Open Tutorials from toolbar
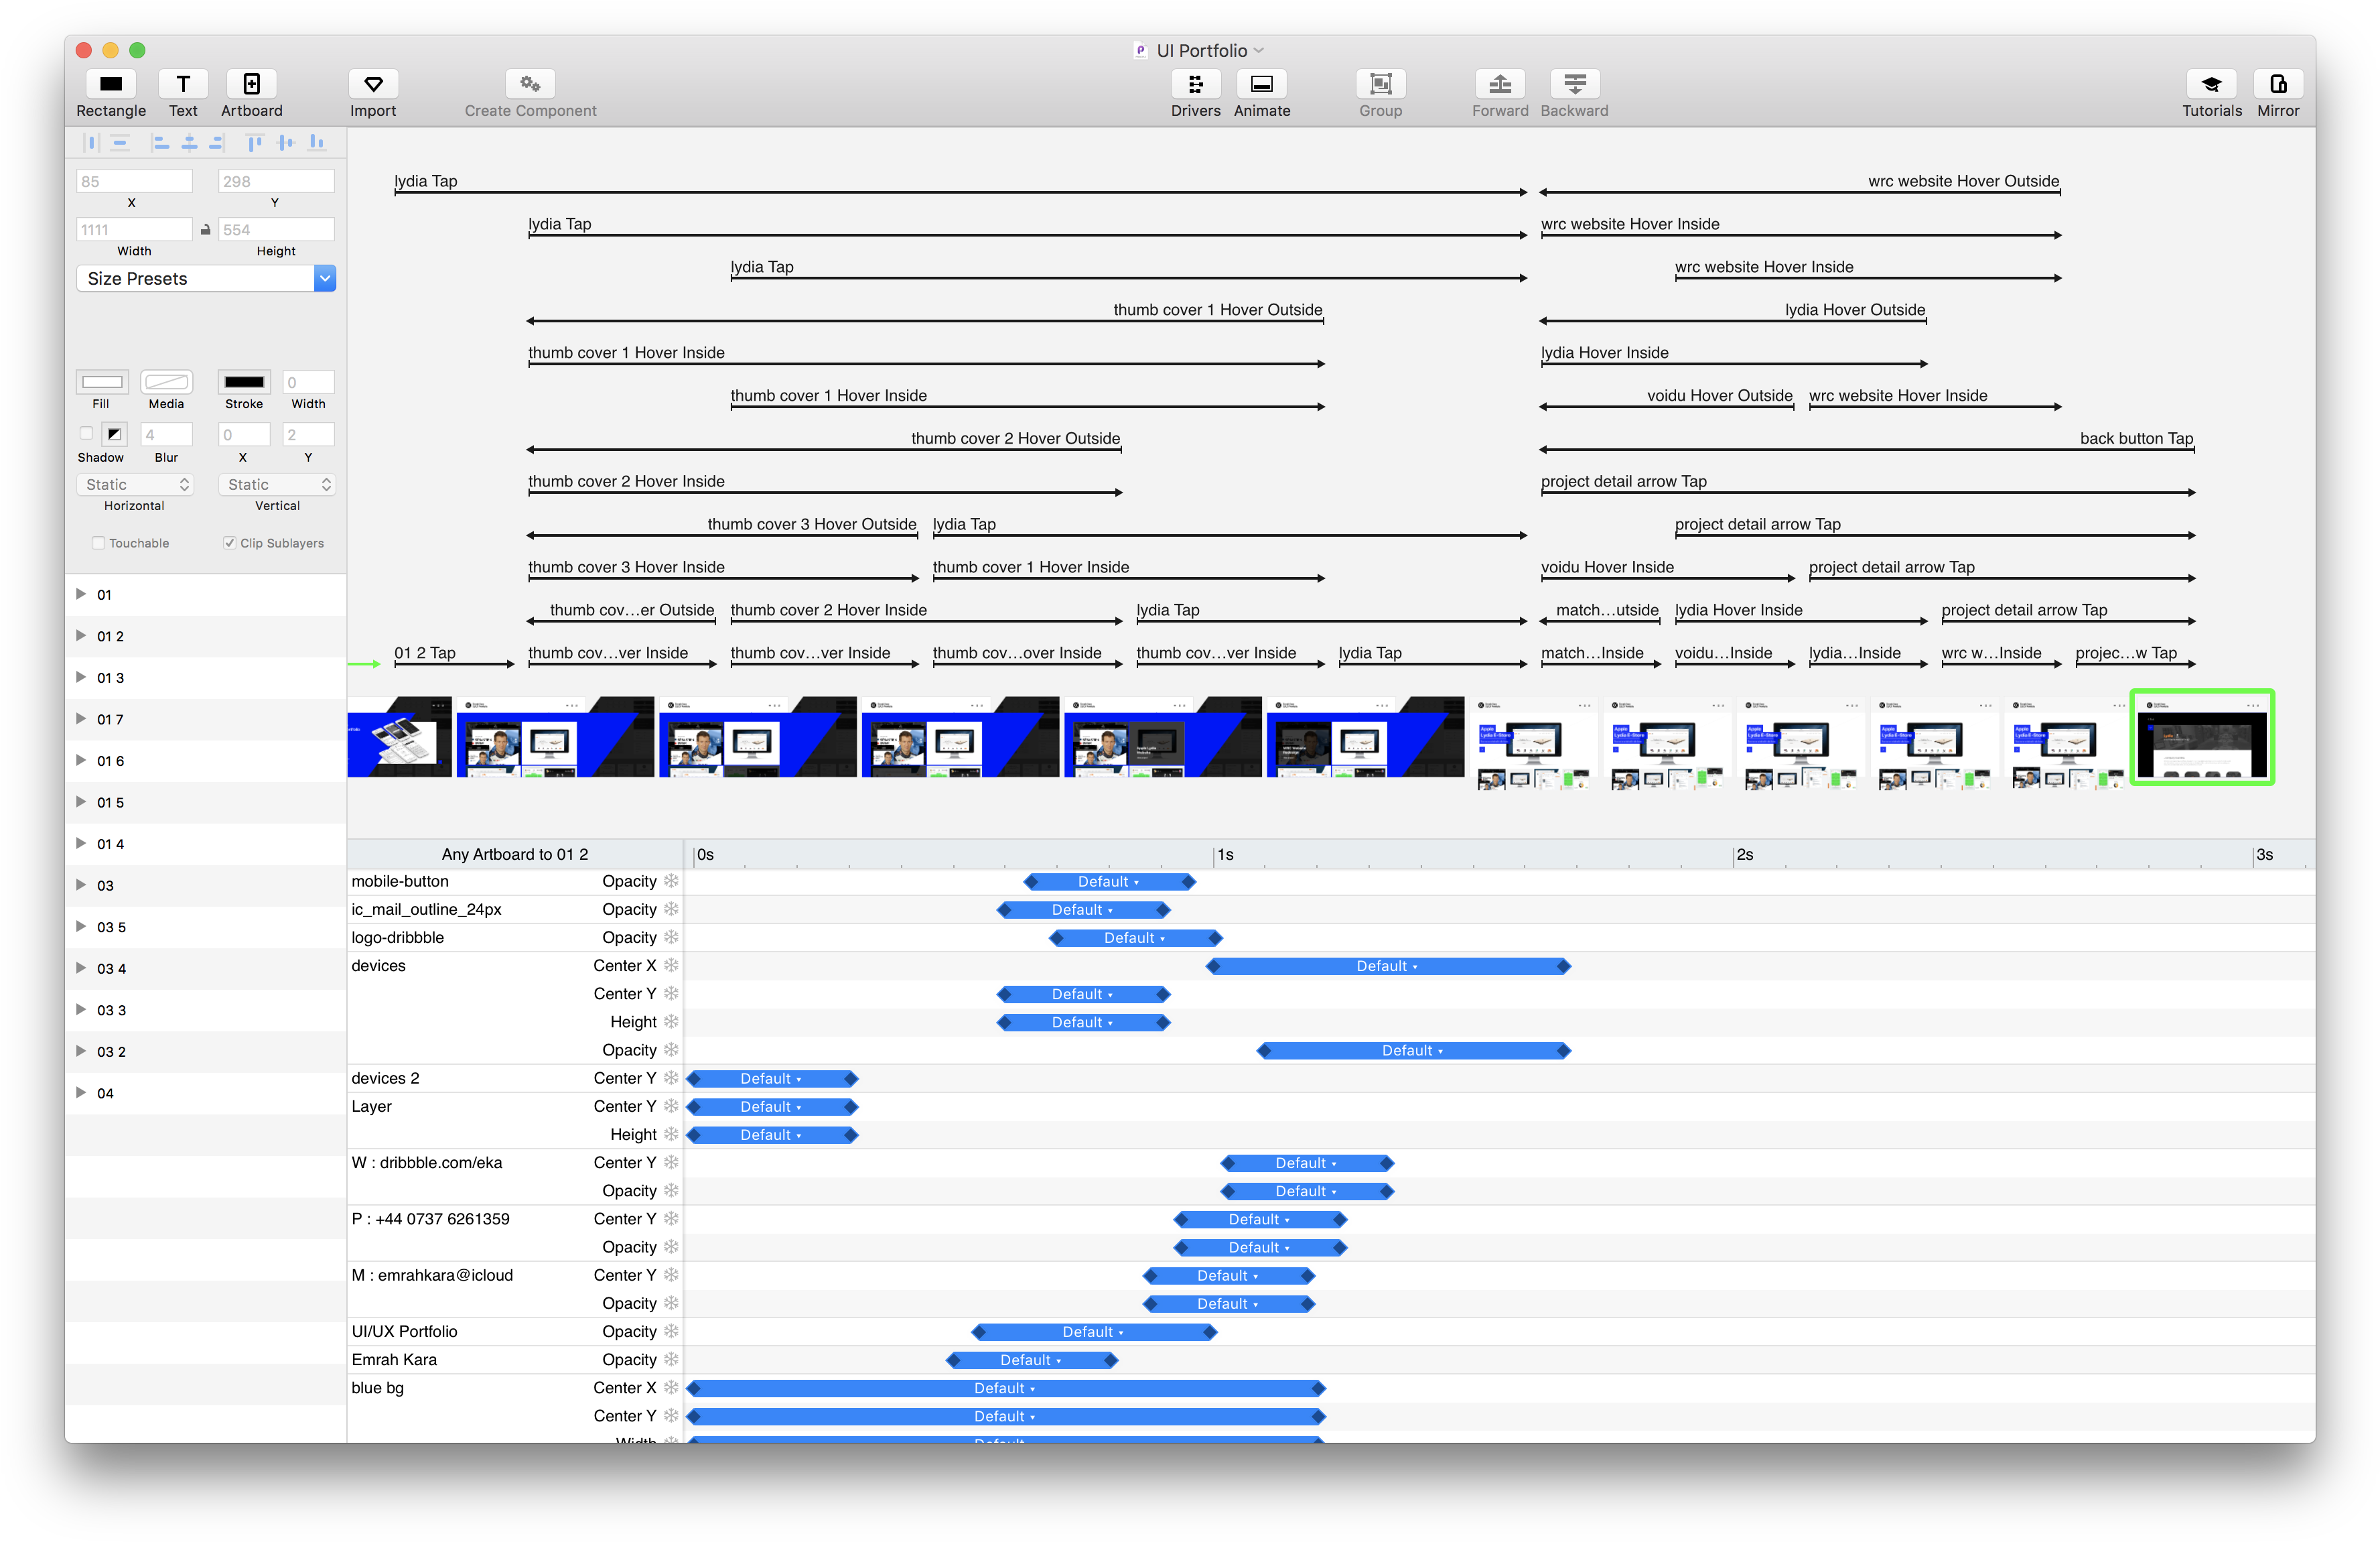The image size is (2380, 1542). point(2211,84)
